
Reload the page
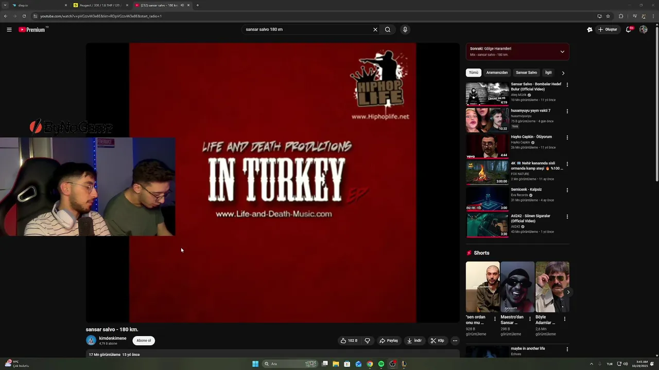[x=24, y=16]
